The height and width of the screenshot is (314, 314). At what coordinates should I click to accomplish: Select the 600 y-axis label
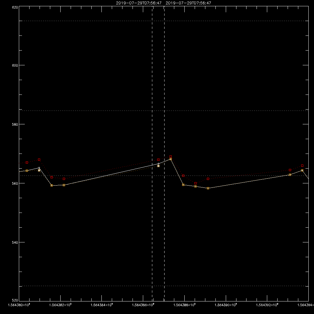pos(15,65)
